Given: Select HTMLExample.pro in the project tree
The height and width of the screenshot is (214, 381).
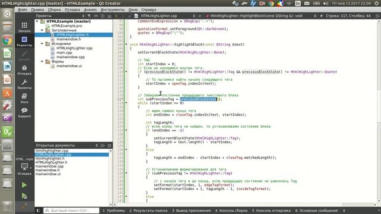Looking at the screenshot, I should 67,26.
